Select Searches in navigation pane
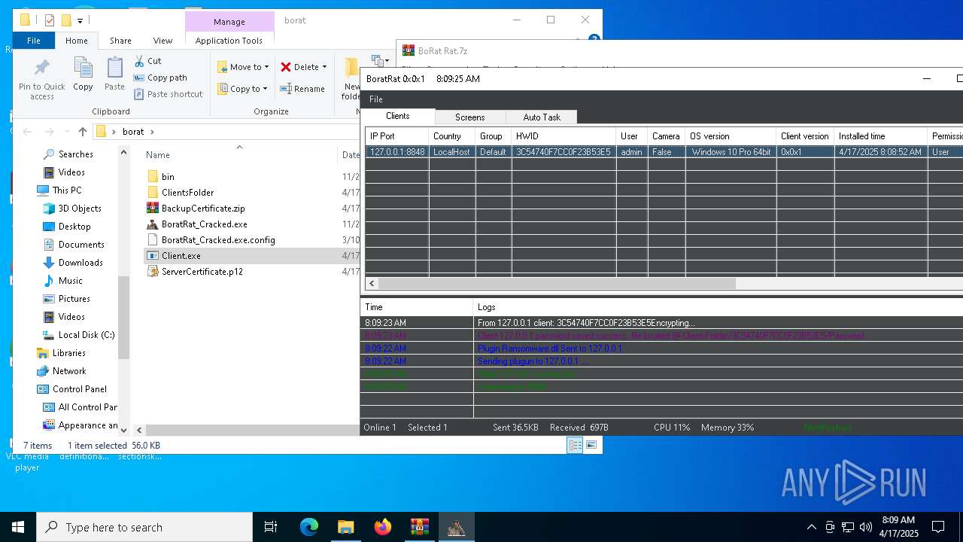 75,154
